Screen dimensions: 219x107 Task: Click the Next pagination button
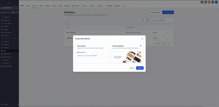[x=169, y=44]
